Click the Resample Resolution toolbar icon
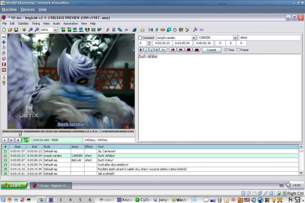The image size is (305, 203). [169, 30]
